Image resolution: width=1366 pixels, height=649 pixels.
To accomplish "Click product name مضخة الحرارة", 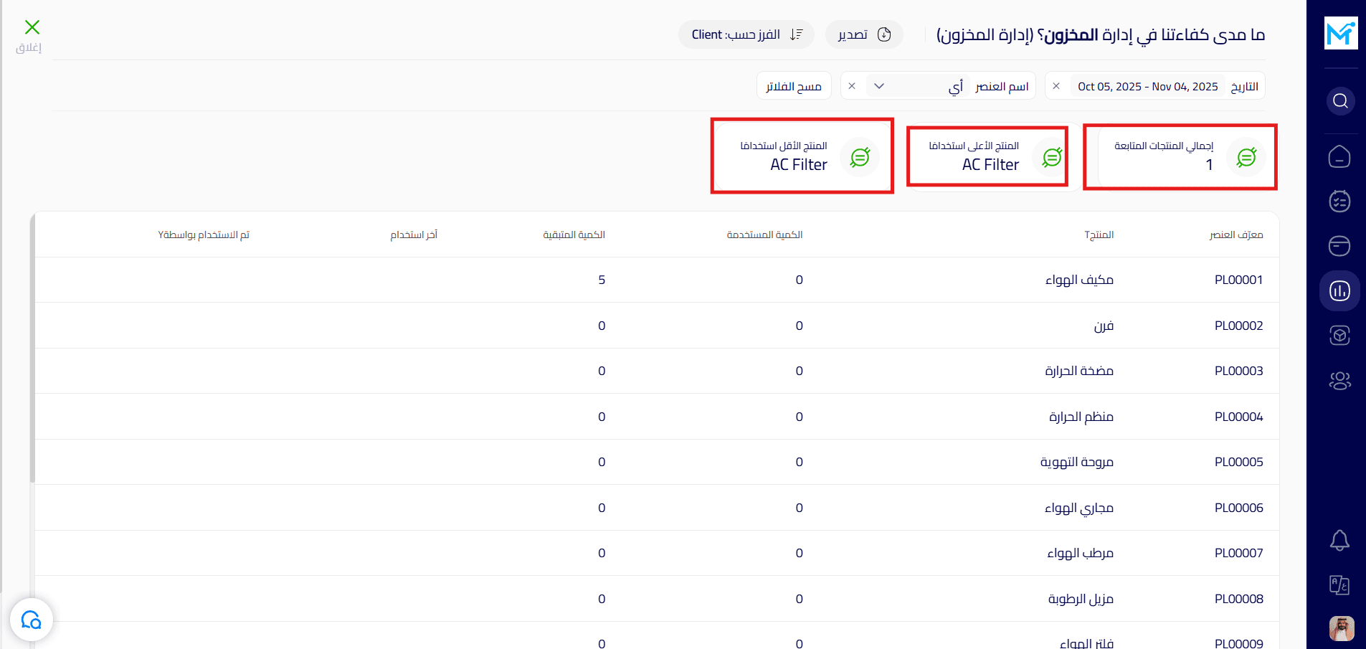I will (1079, 371).
